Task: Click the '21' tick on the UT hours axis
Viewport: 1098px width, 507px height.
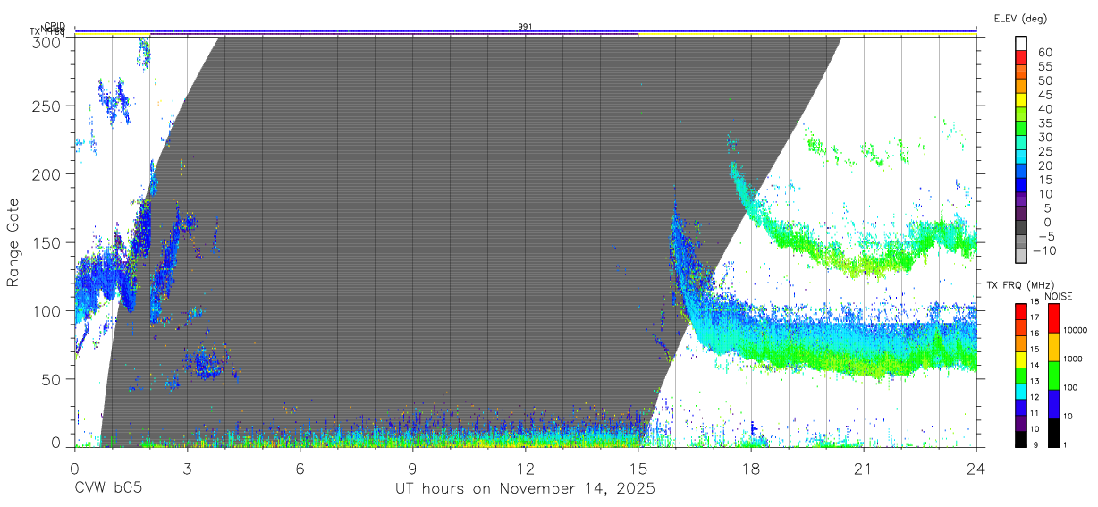Action: pyautogui.click(x=863, y=468)
